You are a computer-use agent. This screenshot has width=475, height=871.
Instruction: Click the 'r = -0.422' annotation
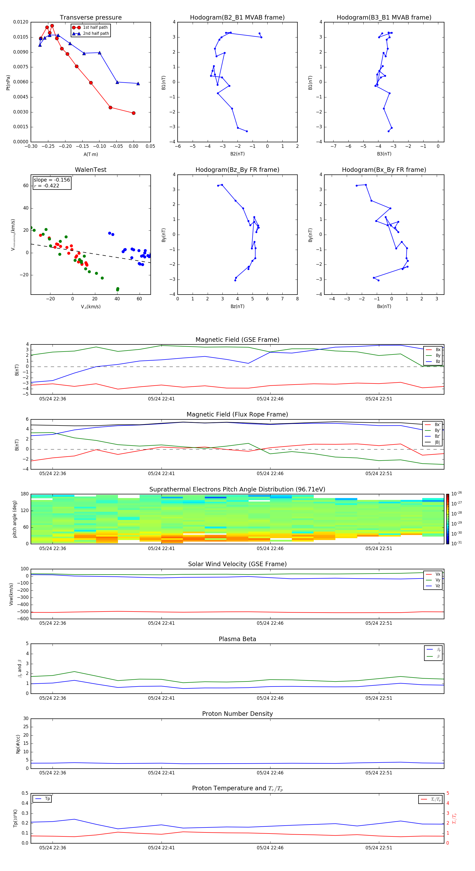(47, 186)
